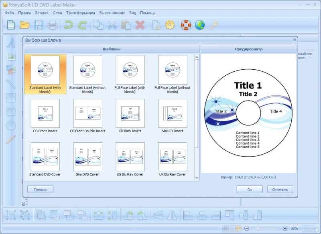Click the Помощь button in dialog
321x234 pixels.
pos(41,190)
